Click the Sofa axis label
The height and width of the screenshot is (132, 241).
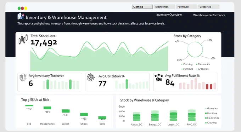click(102, 124)
